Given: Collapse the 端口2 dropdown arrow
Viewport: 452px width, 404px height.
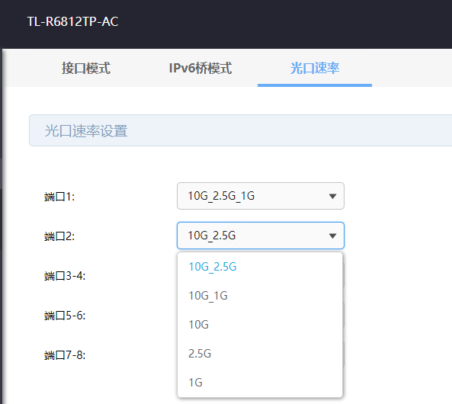Looking at the screenshot, I should click(x=332, y=236).
